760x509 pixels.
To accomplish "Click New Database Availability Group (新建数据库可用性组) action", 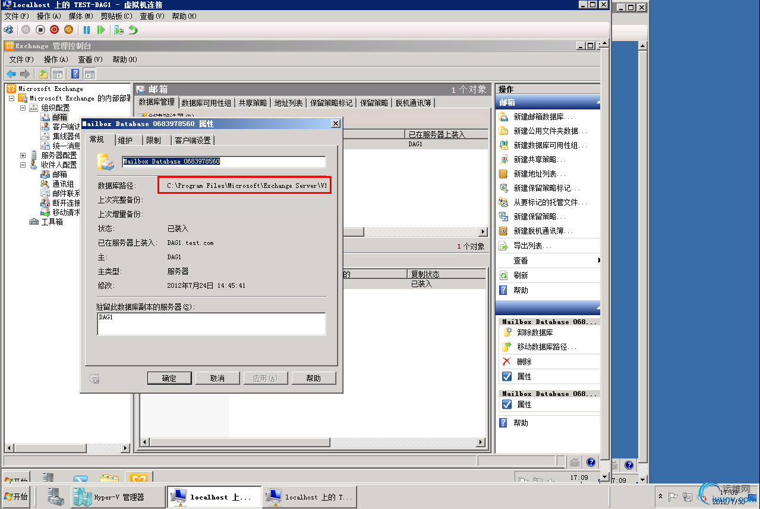I will (x=543, y=145).
